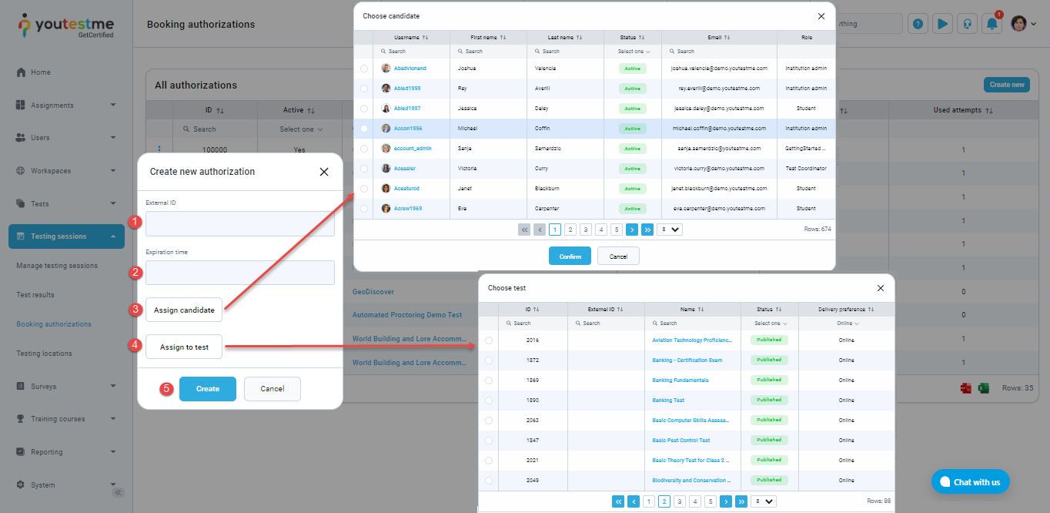Viewport: 1050px width, 513px height.
Task: Collapse sidebar with double chevron icon
Action: coord(118,492)
